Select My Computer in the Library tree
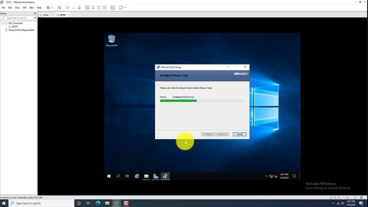 pyautogui.click(x=16, y=23)
